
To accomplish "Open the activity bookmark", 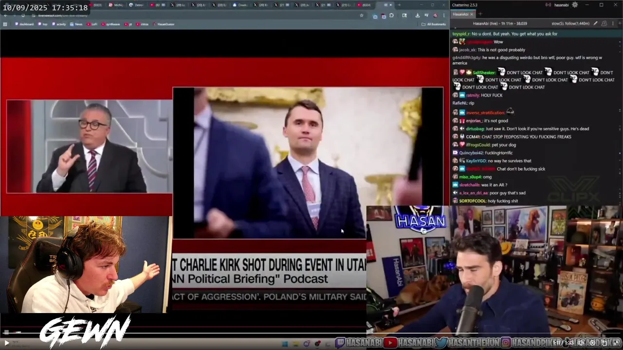I will pos(59,24).
